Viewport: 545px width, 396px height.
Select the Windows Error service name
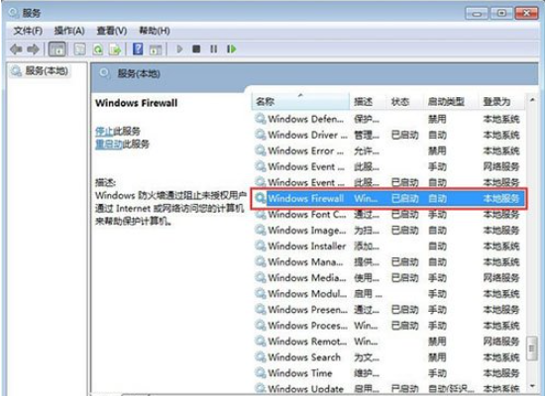(306, 150)
